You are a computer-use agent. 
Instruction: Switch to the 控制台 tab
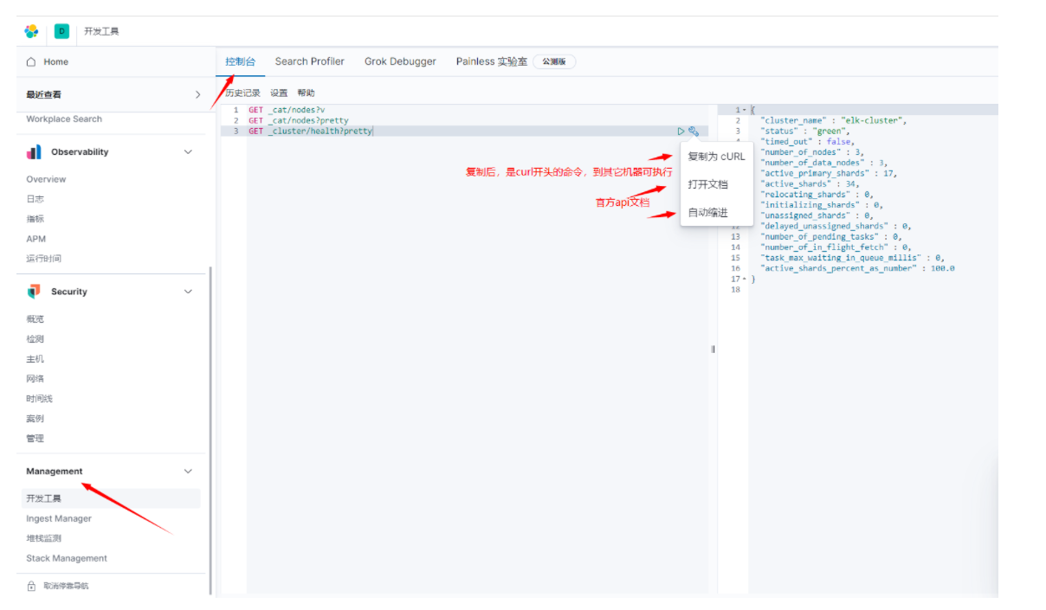(x=240, y=61)
